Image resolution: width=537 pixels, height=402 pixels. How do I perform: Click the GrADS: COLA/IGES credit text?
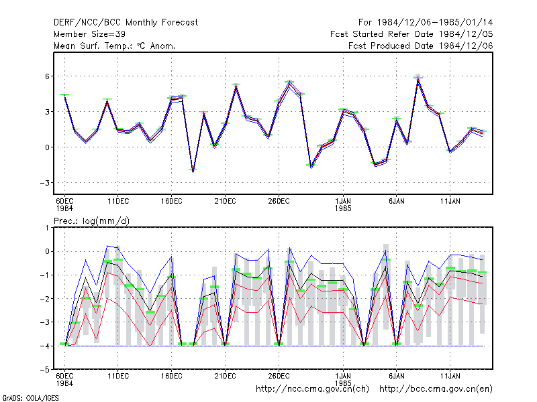(x=30, y=398)
